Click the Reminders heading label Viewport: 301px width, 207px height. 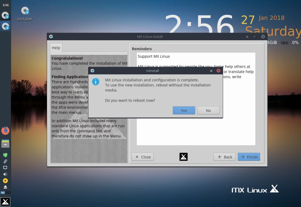pyautogui.click(x=142, y=49)
